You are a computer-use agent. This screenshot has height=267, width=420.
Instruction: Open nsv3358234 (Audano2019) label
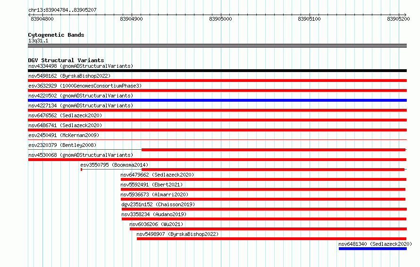154,214
